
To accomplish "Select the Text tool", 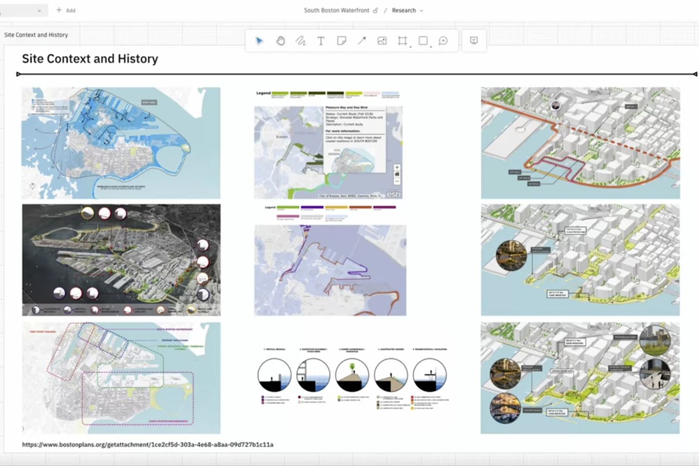I will click(321, 40).
